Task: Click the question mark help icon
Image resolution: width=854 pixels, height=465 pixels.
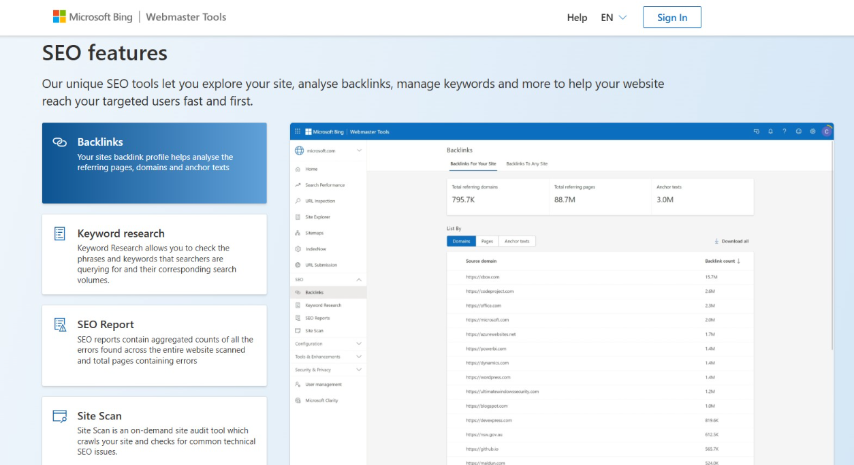Action: (784, 131)
